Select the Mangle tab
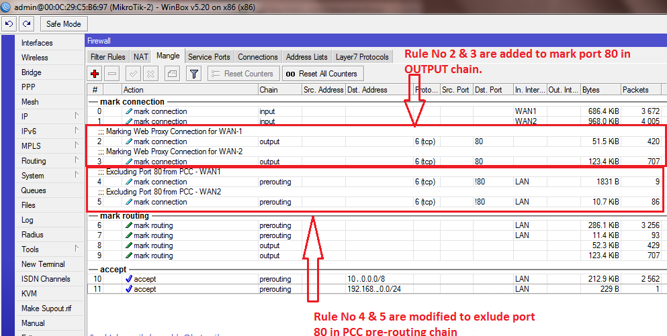The width and height of the screenshot is (667, 336). [168, 56]
